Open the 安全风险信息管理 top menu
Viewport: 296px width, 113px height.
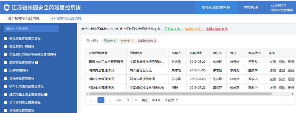pos(216,8)
